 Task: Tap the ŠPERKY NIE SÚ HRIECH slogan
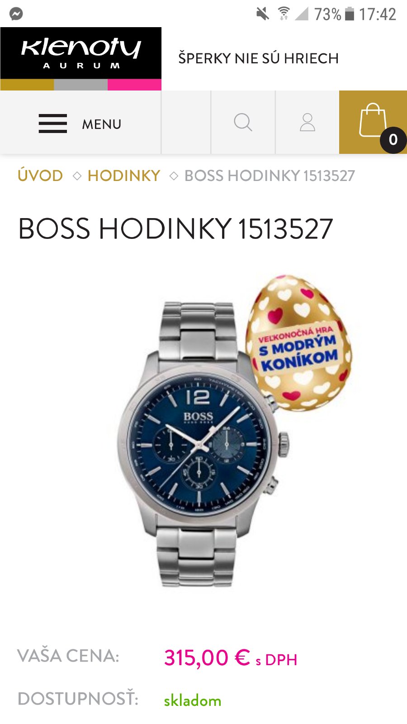tap(258, 58)
